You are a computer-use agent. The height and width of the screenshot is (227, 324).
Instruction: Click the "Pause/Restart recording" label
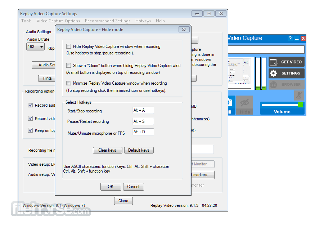pos(88,121)
